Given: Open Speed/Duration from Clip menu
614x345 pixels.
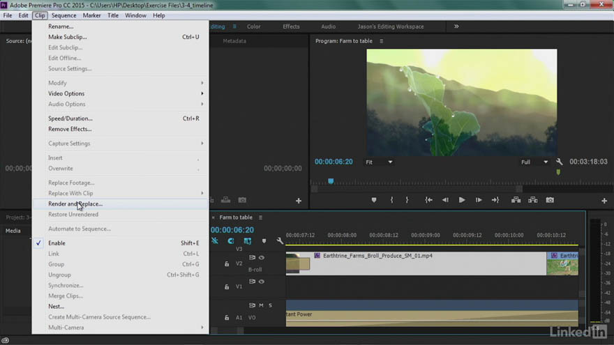Looking at the screenshot, I should click(x=120, y=118).
